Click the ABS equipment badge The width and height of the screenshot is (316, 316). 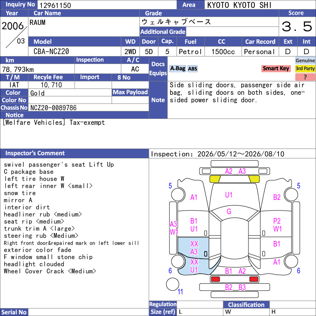[x=192, y=69]
